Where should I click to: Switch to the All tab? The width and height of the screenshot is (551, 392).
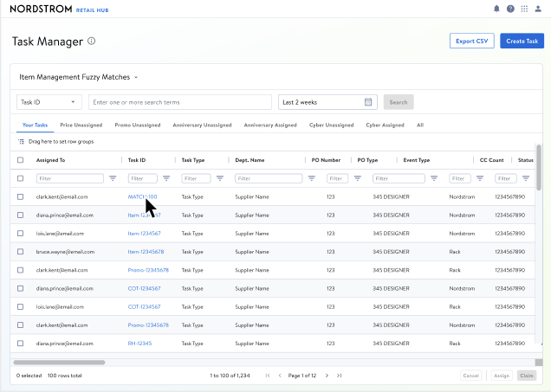(420, 125)
